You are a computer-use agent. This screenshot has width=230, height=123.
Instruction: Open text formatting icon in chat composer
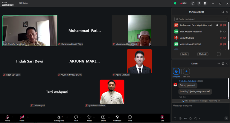pos(175,119)
